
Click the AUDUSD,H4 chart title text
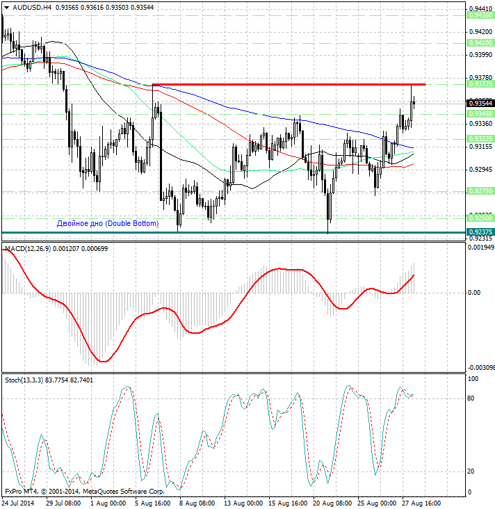point(32,7)
